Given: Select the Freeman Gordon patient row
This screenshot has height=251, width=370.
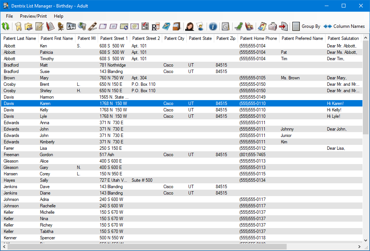Looking at the screenshot, I should [75, 155].
